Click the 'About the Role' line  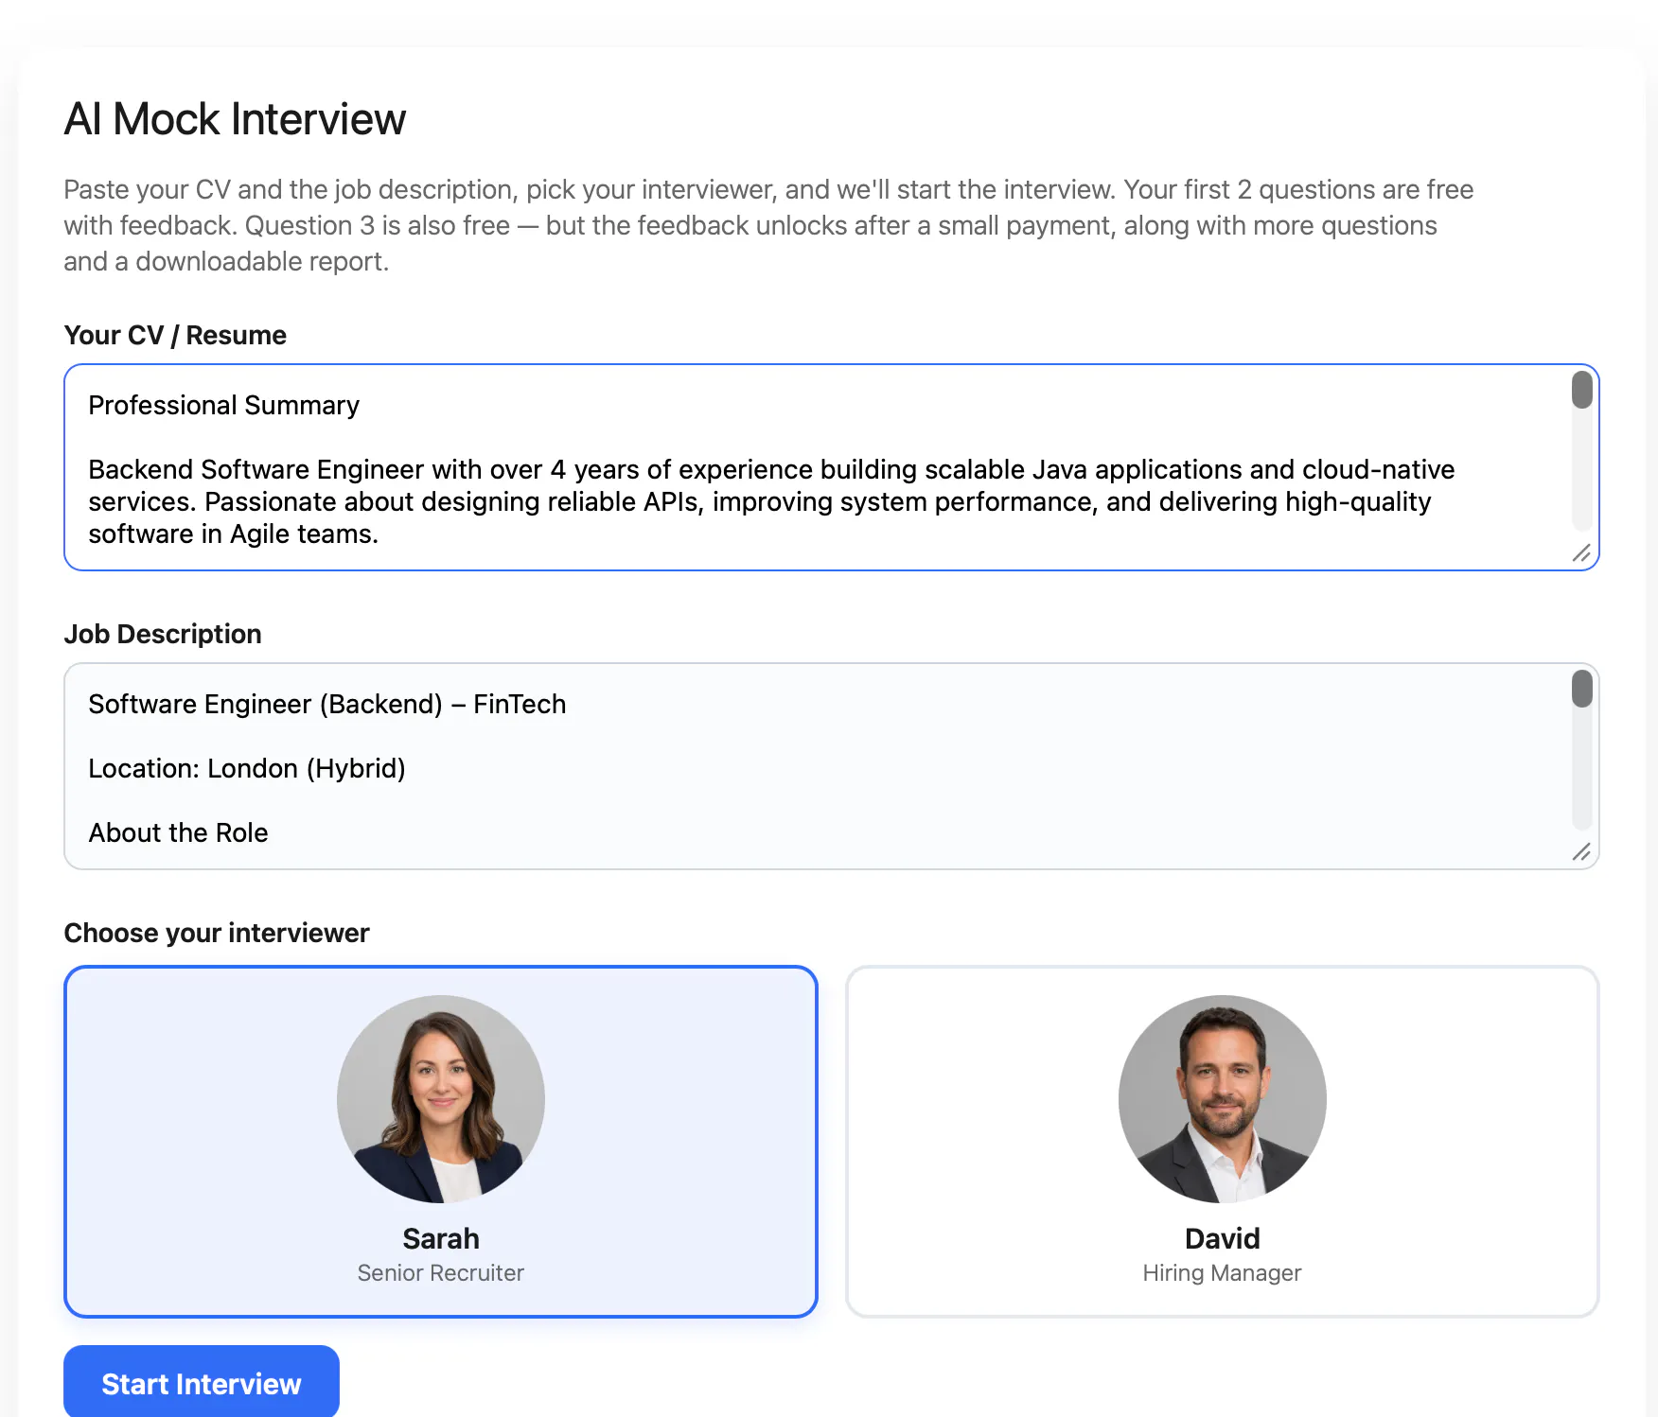178,832
